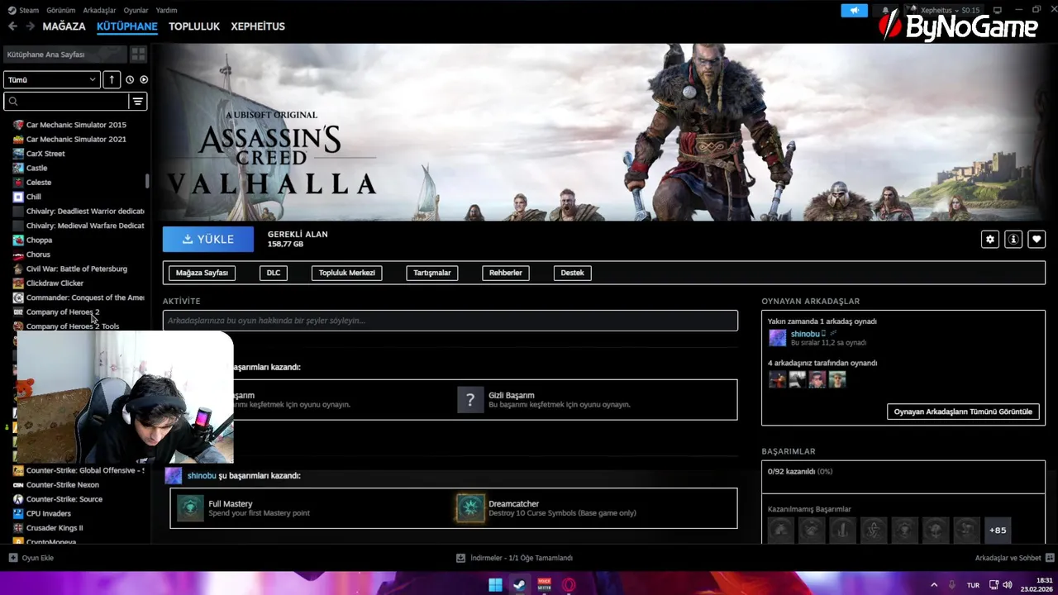Image resolution: width=1058 pixels, height=595 pixels.
Task: Click the add game plus icon
Action: pos(13,558)
